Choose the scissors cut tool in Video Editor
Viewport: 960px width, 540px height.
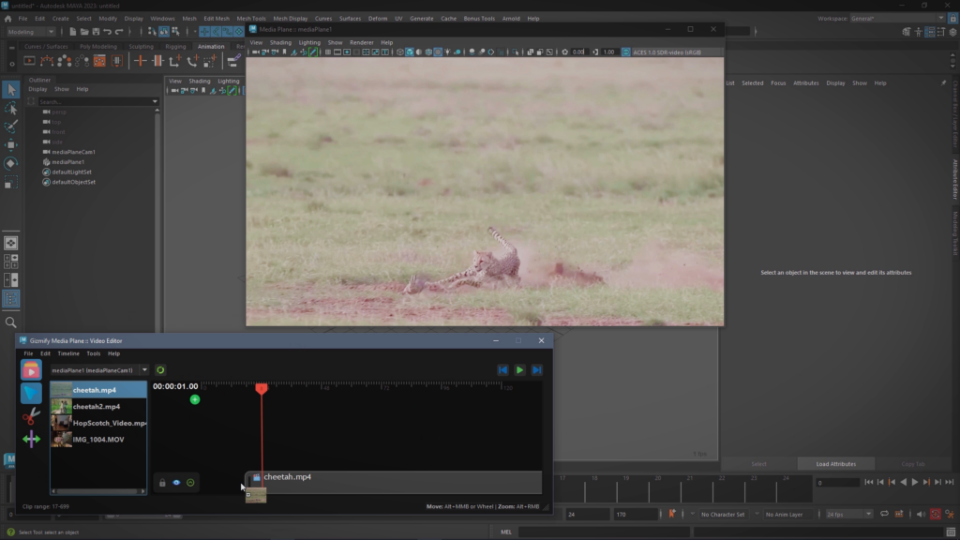click(x=31, y=416)
